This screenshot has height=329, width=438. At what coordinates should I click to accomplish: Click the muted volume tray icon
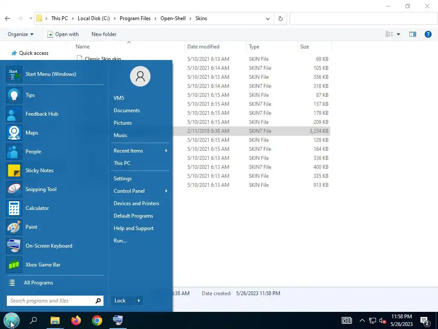point(382,320)
